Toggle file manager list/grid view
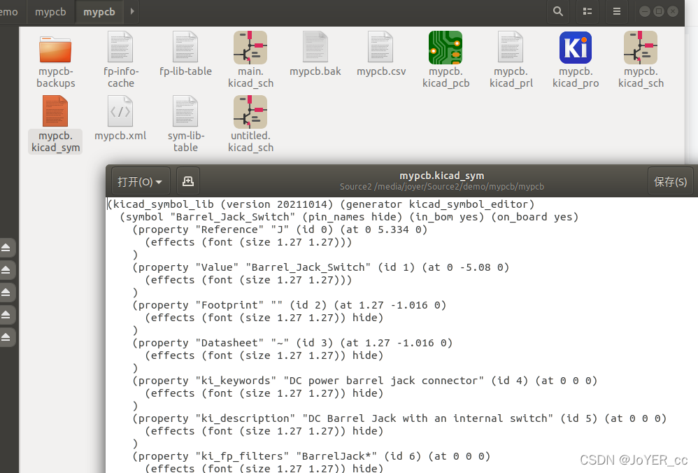This screenshot has height=473, width=698. point(587,12)
